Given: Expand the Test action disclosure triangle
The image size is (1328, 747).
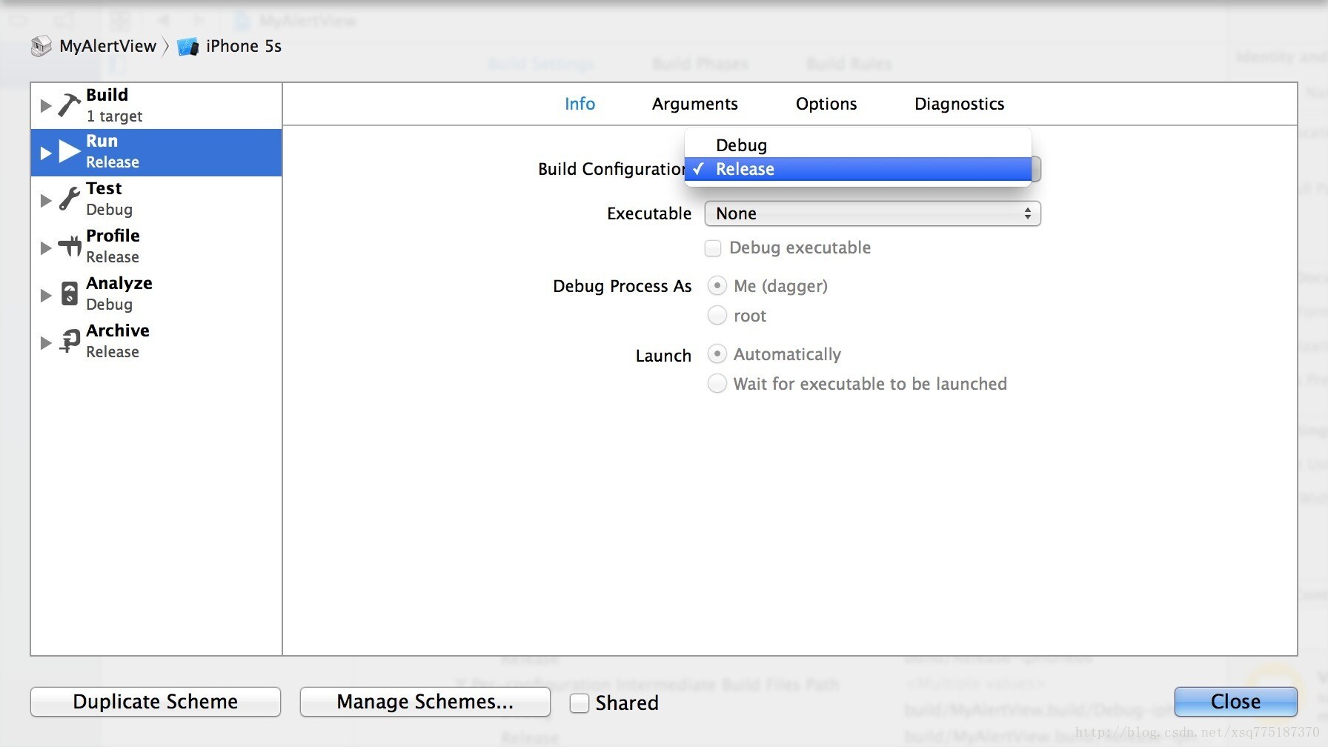Looking at the screenshot, I should pos(45,200).
